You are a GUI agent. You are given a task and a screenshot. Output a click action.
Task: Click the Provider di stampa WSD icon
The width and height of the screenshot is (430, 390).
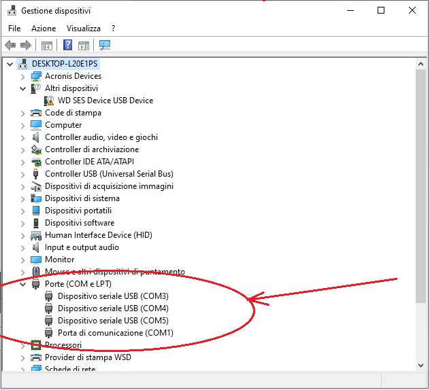[x=36, y=357]
